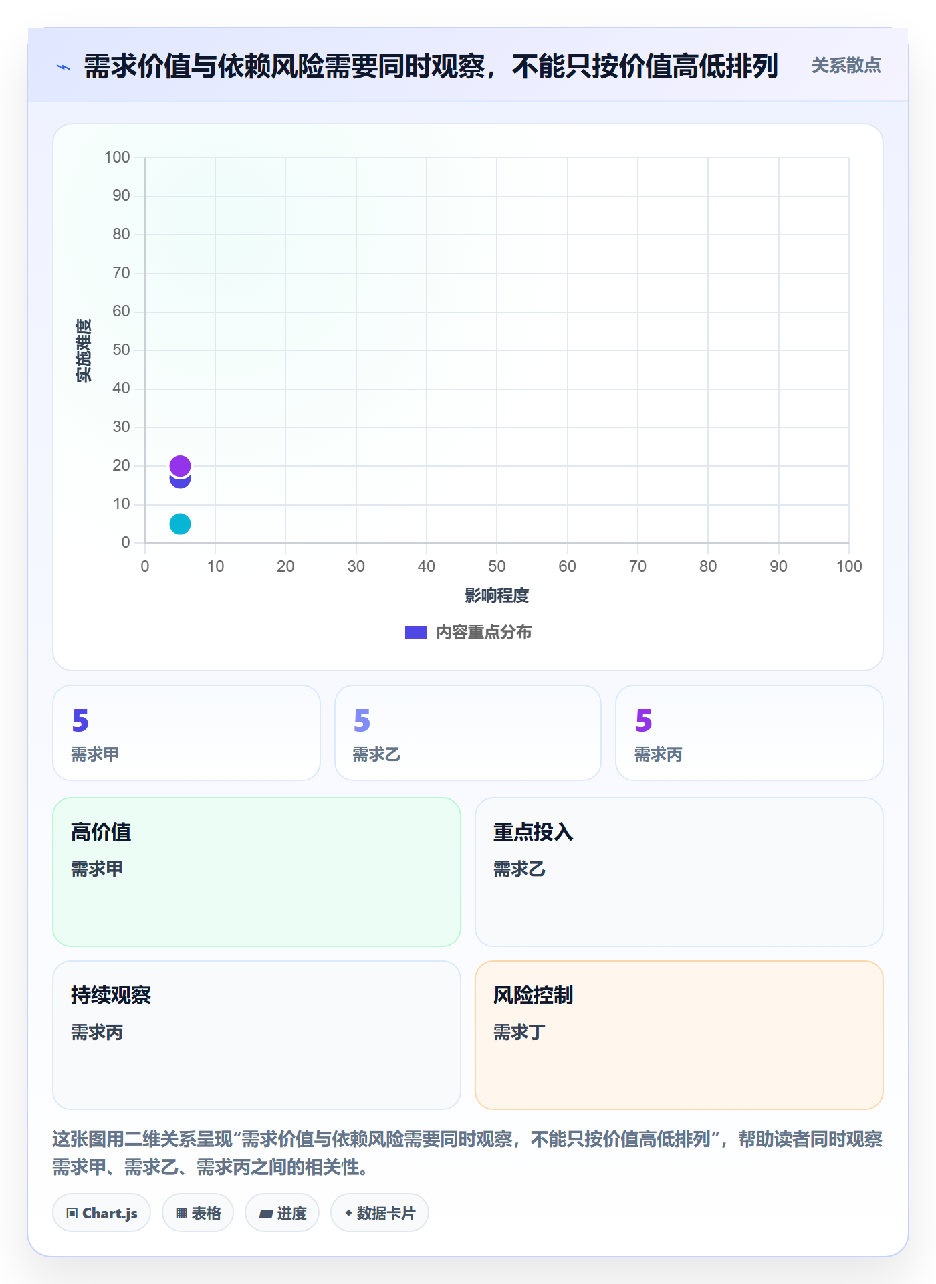Select the 需求乙 metric card with value 5
This screenshot has width=936, height=1284.
pyautogui.click(x=468, y=733)
